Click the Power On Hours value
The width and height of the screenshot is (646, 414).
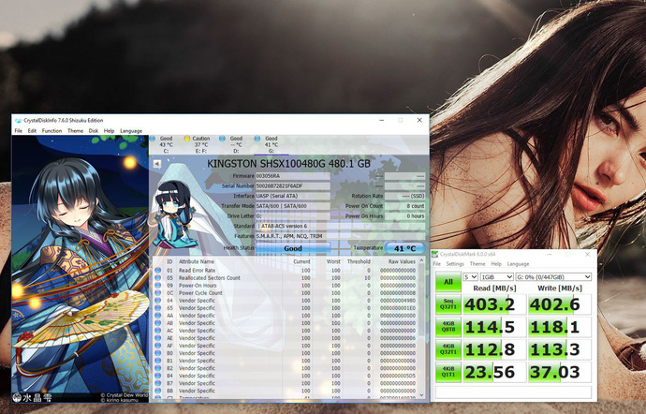coord(404,216)
